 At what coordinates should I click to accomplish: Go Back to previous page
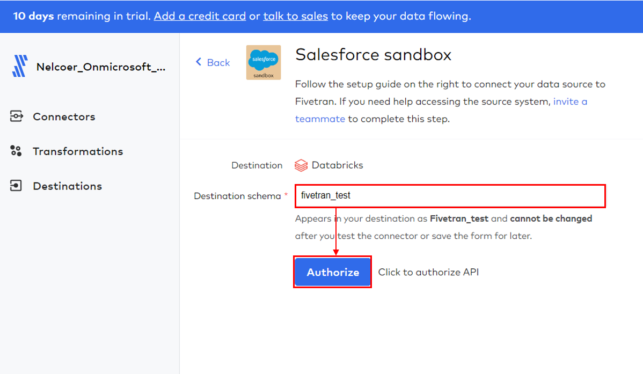click(x=218, y=63)
